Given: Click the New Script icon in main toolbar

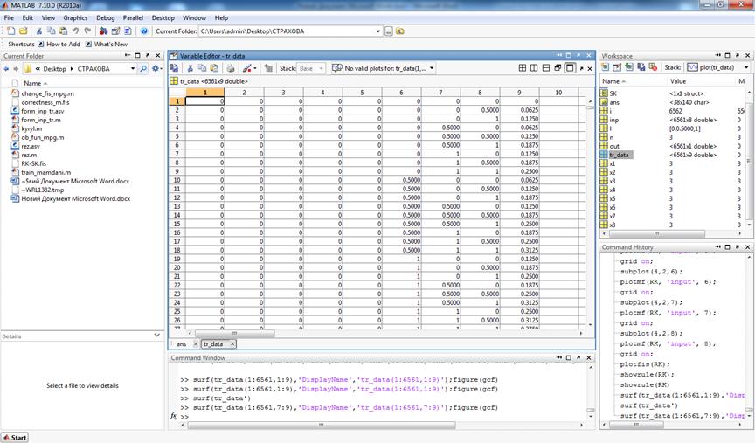Looking at the screenshot, I should coord(10,31).
